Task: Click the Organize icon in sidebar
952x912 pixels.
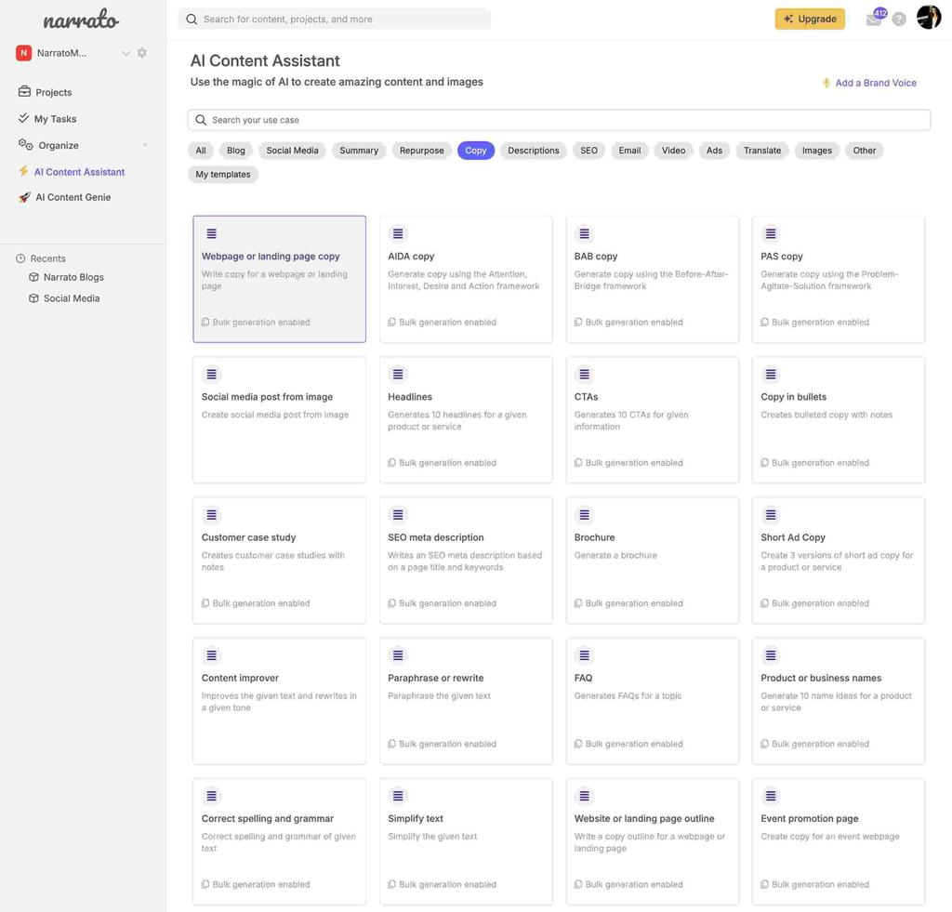Action: pos(25,144)
